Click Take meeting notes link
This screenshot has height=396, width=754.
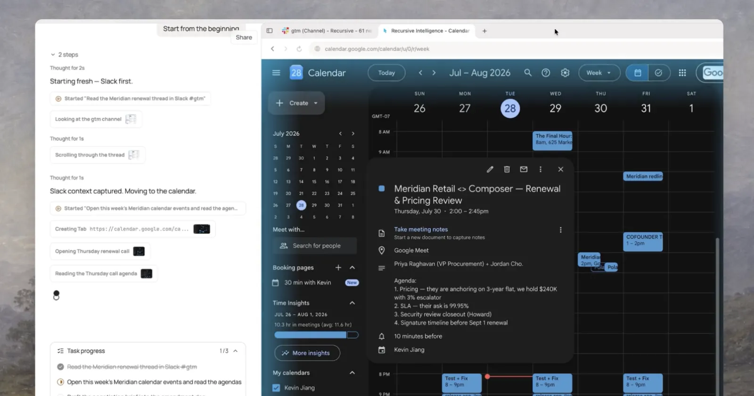point(421,229)
